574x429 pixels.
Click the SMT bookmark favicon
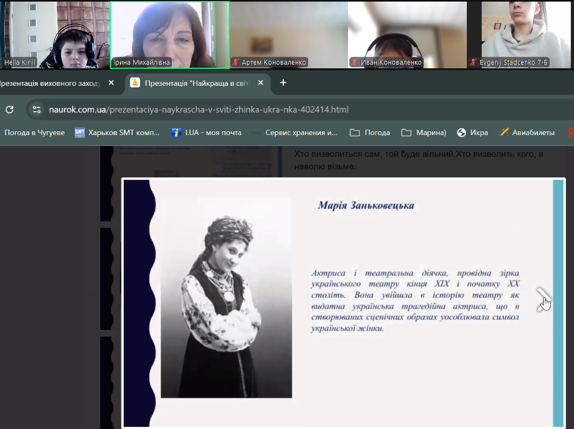[x=80, y=132]
